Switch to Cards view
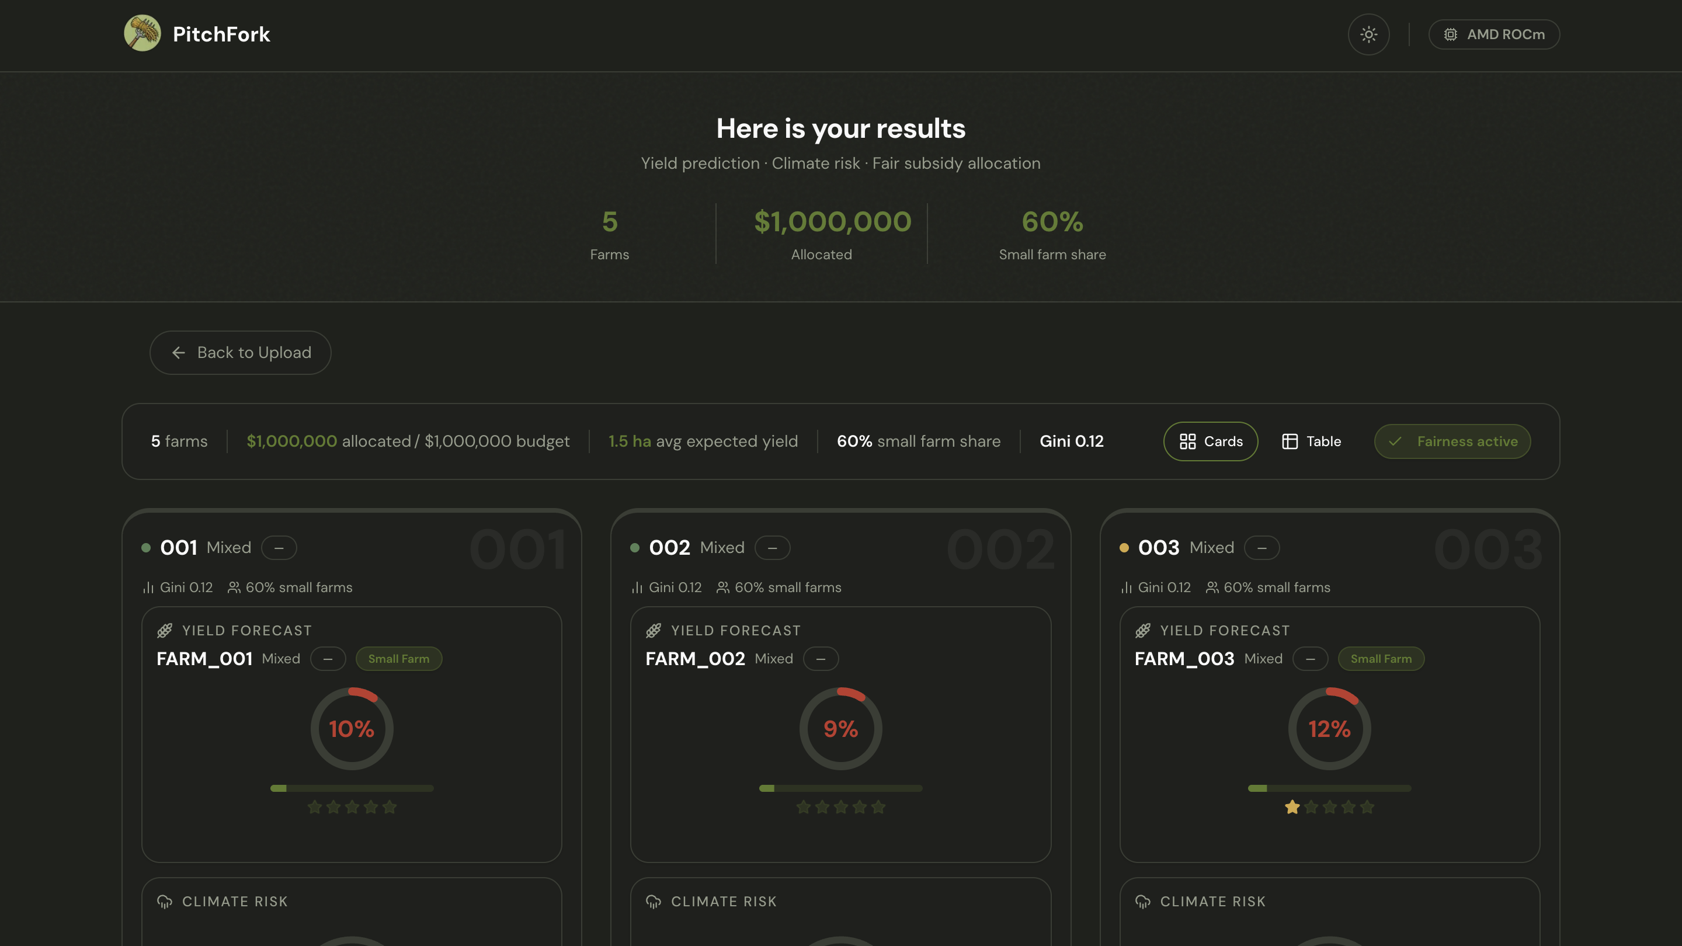This screenshot has width=1682, height=946. point(1211,441)
